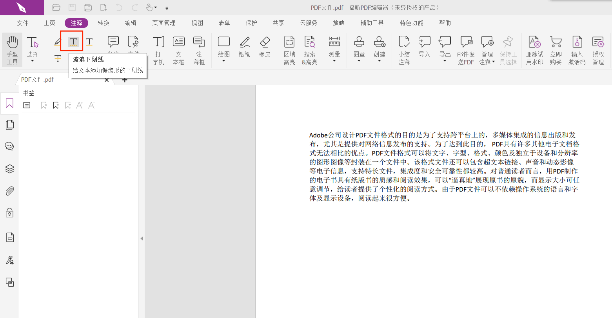
Task: Click the 区域高亮 area highlight tool
Action: [289, 50]
